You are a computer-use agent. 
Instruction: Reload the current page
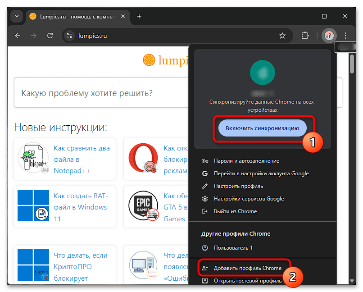tap(50, 36)
